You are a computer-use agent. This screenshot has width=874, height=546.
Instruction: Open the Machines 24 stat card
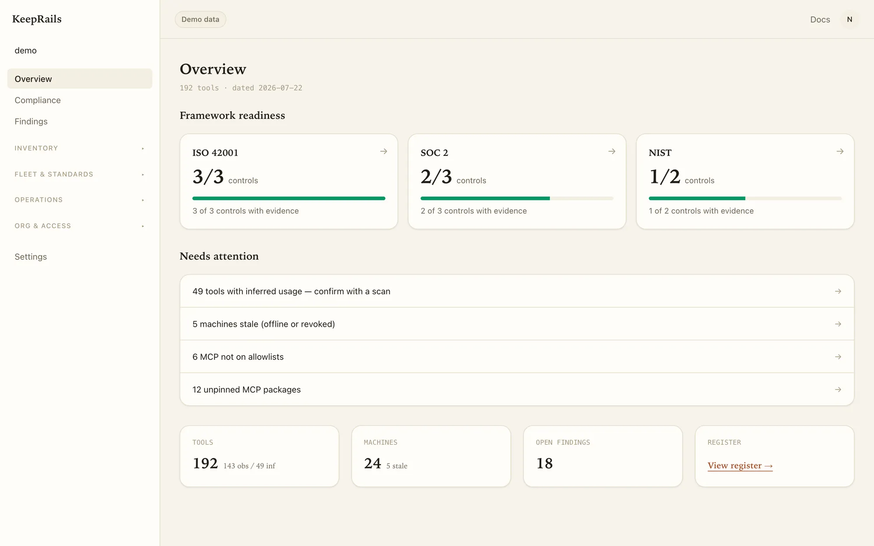coord(431,456)
